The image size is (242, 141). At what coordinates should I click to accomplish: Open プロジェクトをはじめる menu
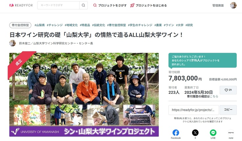click(x=149, y=5)
